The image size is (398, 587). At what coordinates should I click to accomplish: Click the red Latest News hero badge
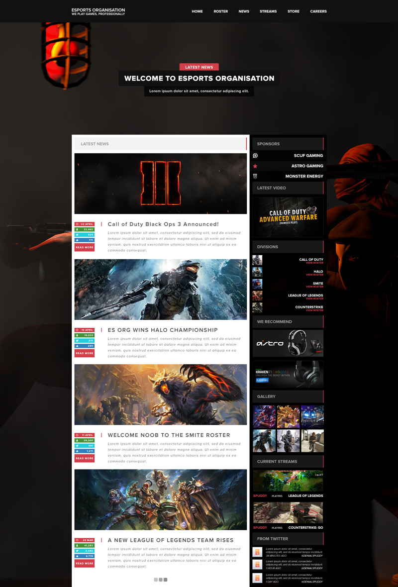click(199, 67)
